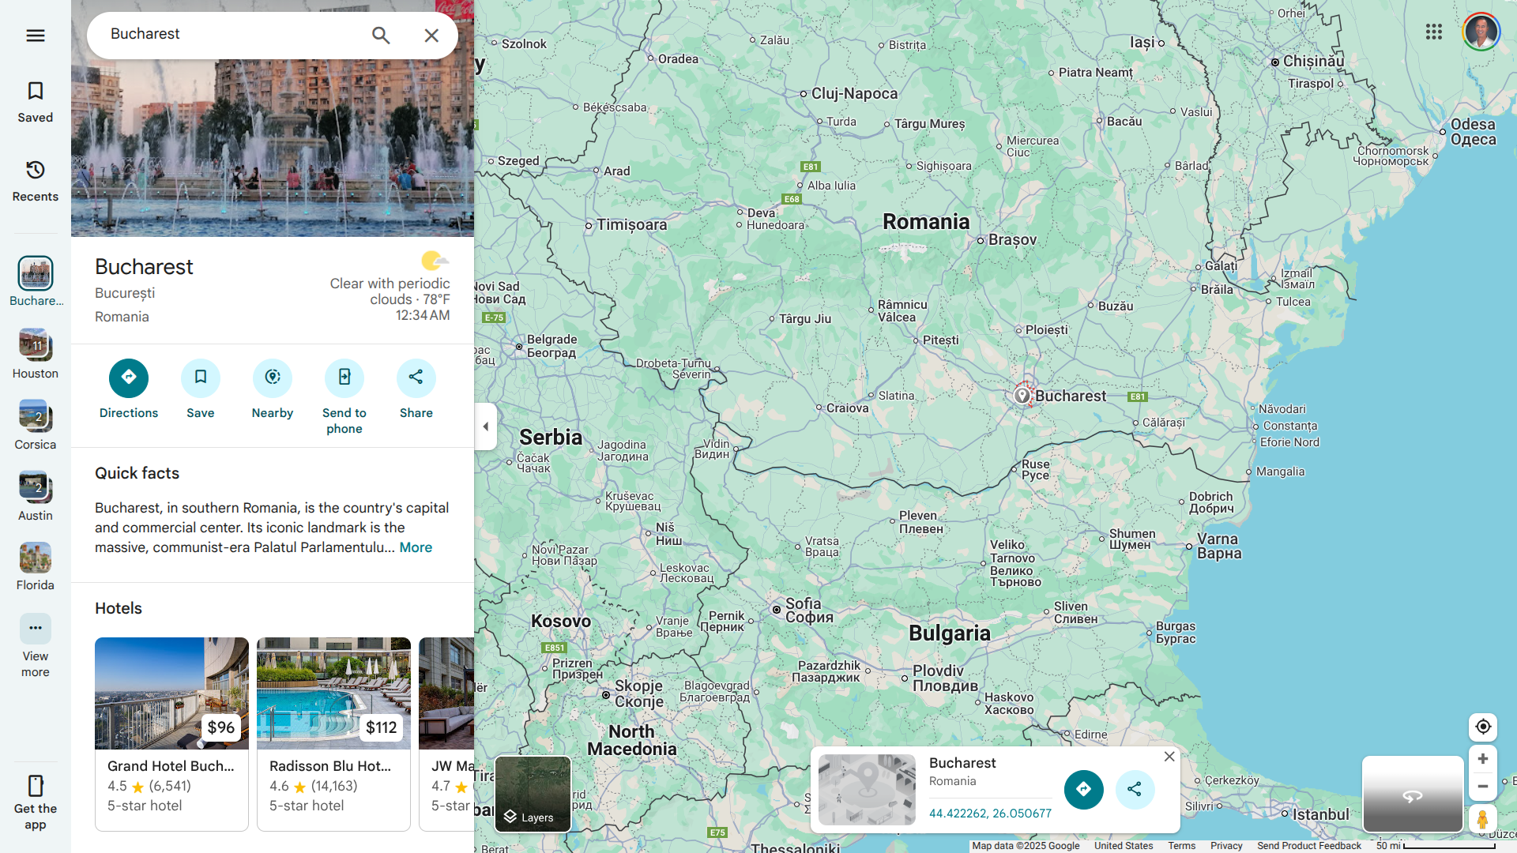This screenshot has width=1517, height=853.
Task: Collapse the side panel
Action: [485, 426]
